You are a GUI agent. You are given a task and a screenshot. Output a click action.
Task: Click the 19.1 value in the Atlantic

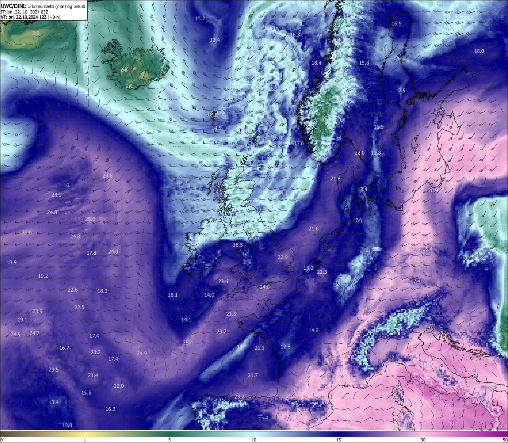22,320
